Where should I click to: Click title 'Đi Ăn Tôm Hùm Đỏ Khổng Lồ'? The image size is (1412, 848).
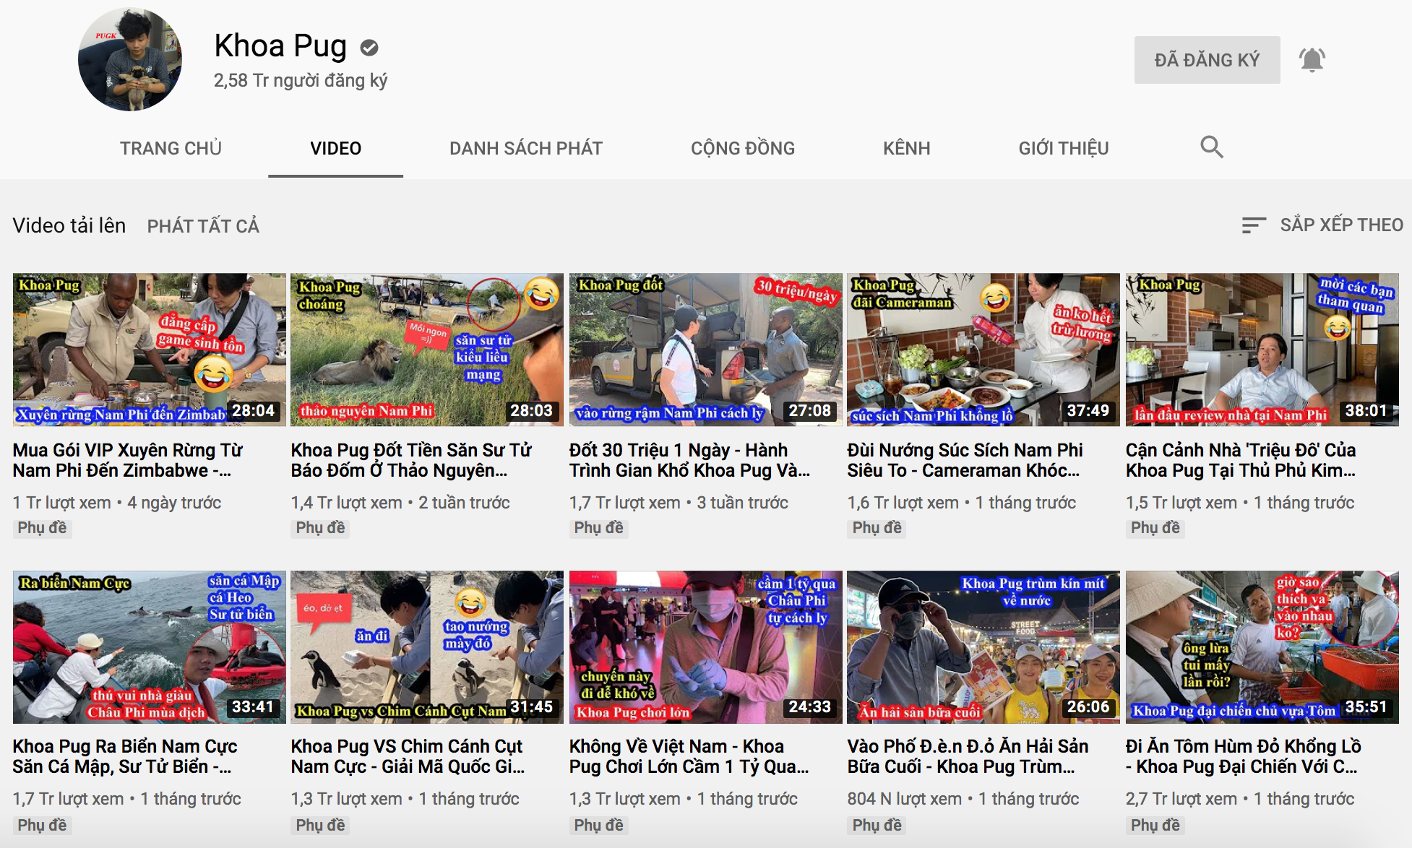[x=1244, y=756]
